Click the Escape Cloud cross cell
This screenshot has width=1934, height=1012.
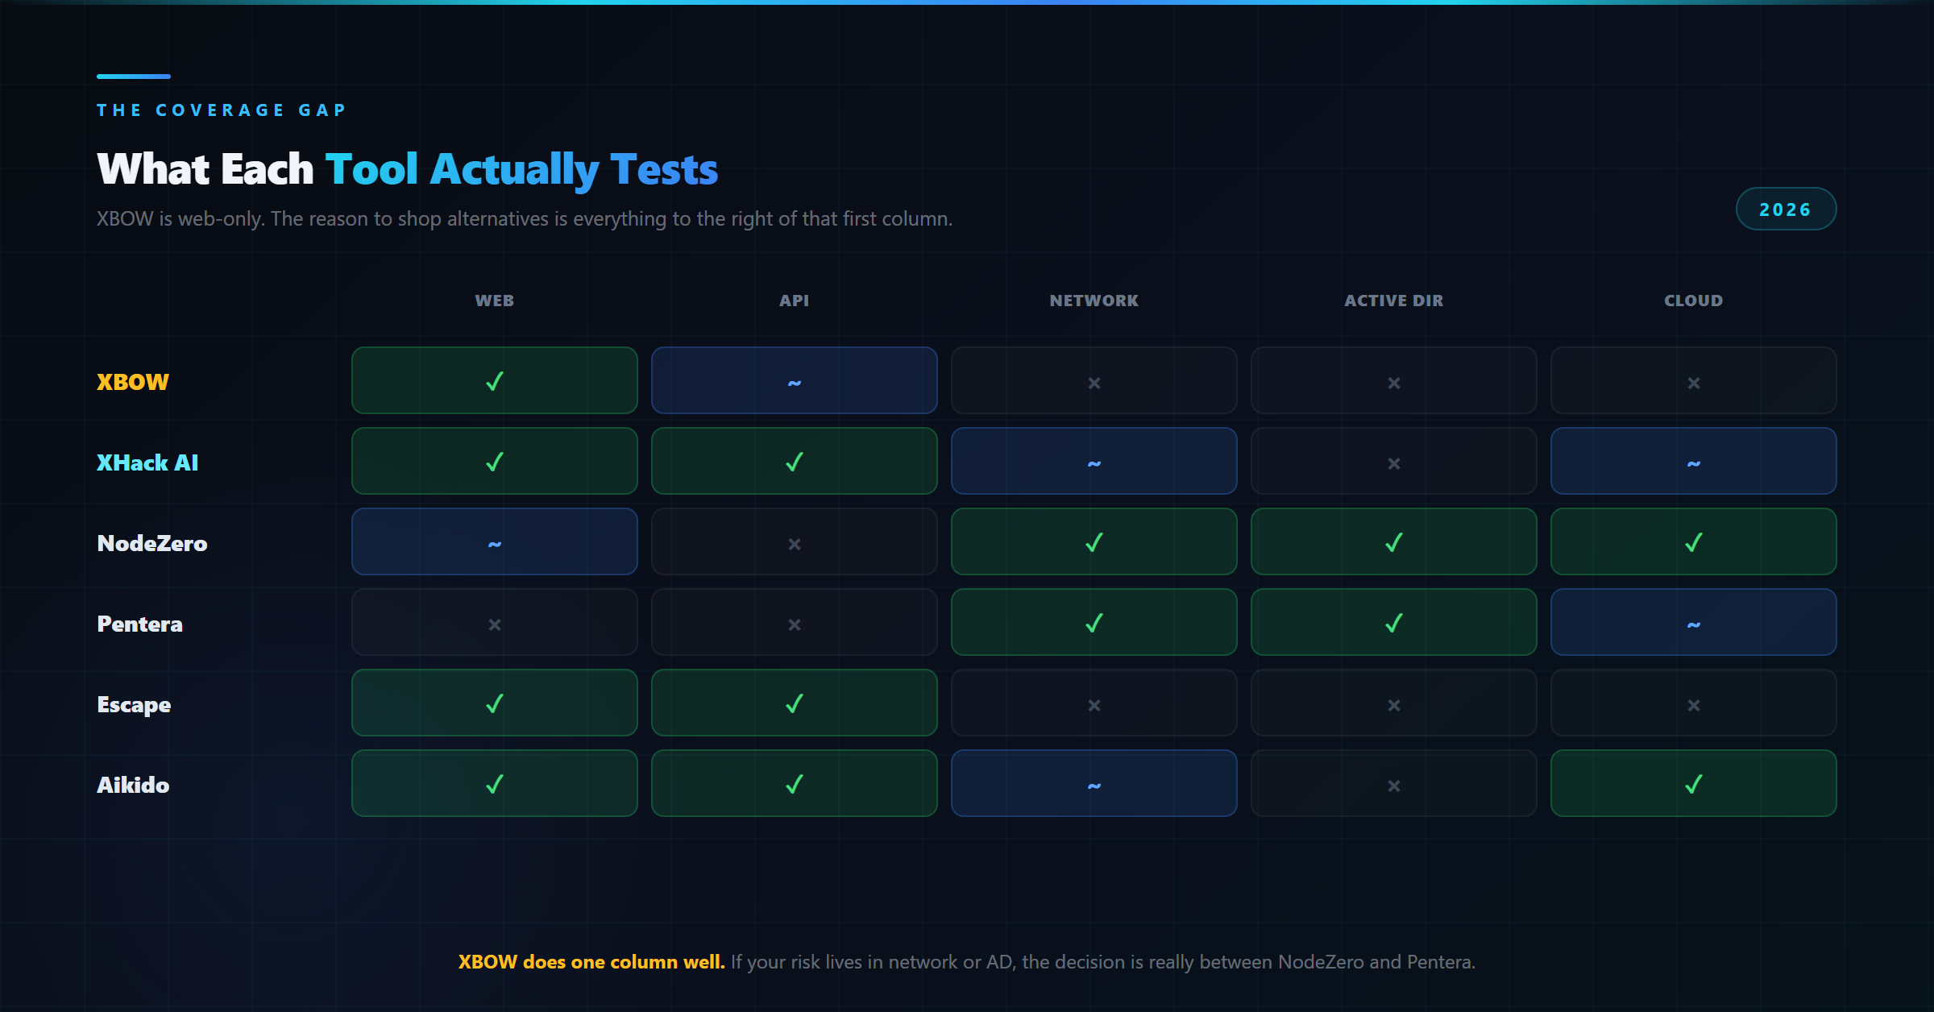(x=1694, y=703)
